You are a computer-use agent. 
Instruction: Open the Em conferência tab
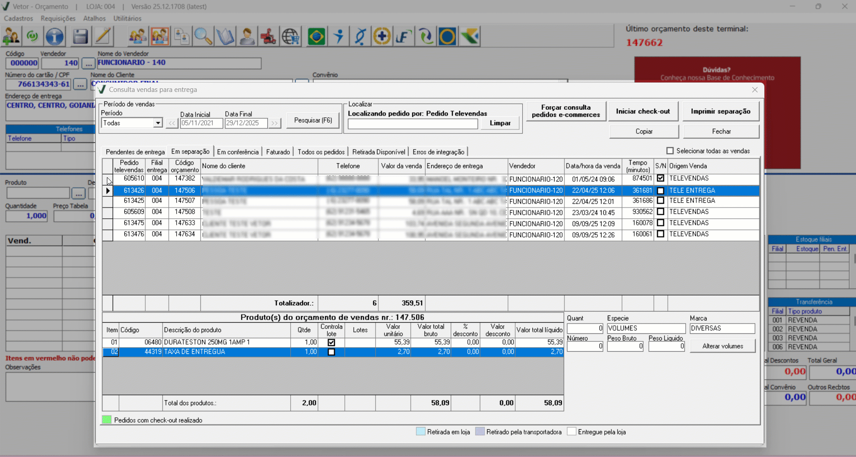click(237, 152)
